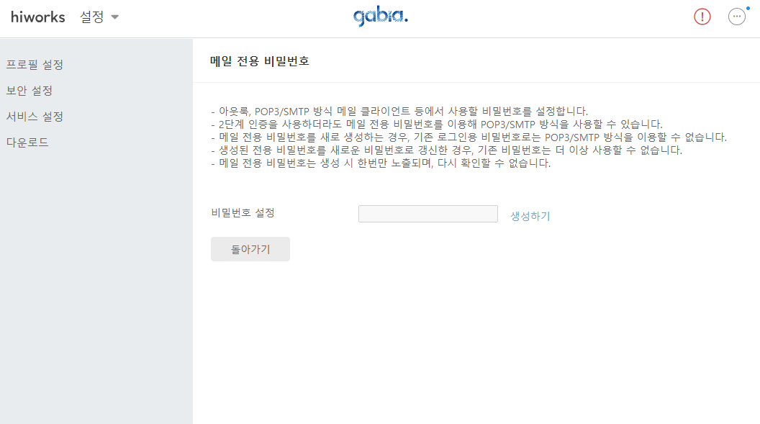Open 프로필 설정 in sidebar
Viewport: 760px width, 424px height.
(x=35, y=65)
